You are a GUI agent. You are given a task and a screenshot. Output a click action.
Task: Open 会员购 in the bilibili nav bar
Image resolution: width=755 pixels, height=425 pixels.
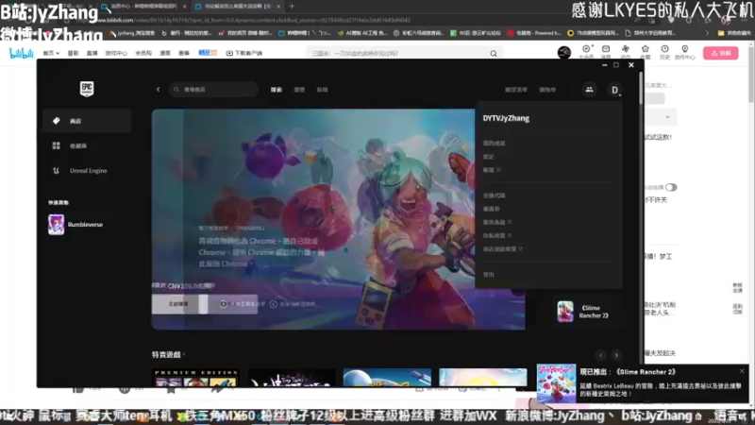click(x=143, y=53)
